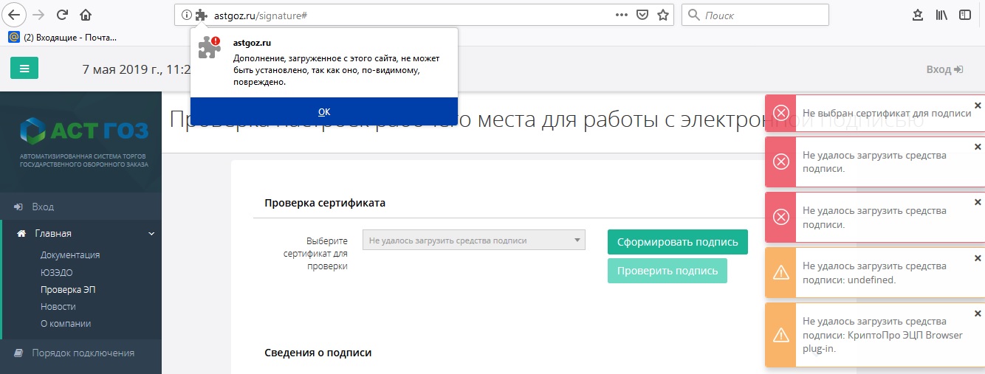Image resolution: width=985 pixels, height=374 pixels.
Task: Close the 'подписи: undefined' warning notification
Action: coord(978,258)
